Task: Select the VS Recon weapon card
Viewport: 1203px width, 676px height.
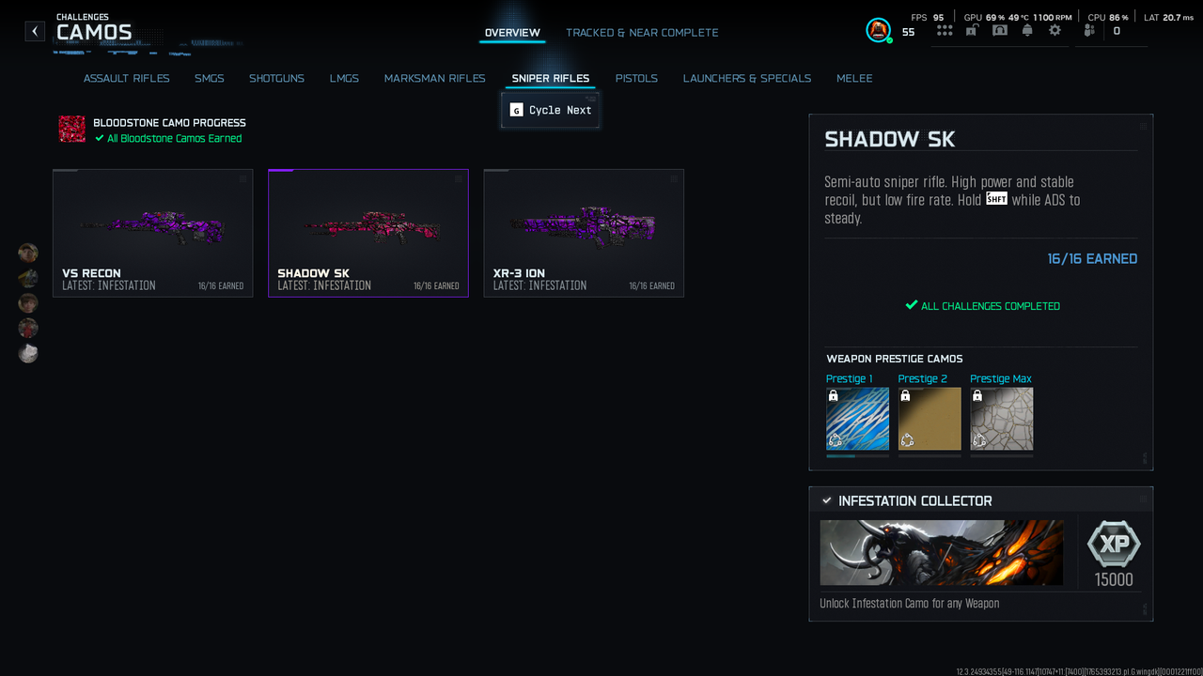Action: (x=153, y=233)
